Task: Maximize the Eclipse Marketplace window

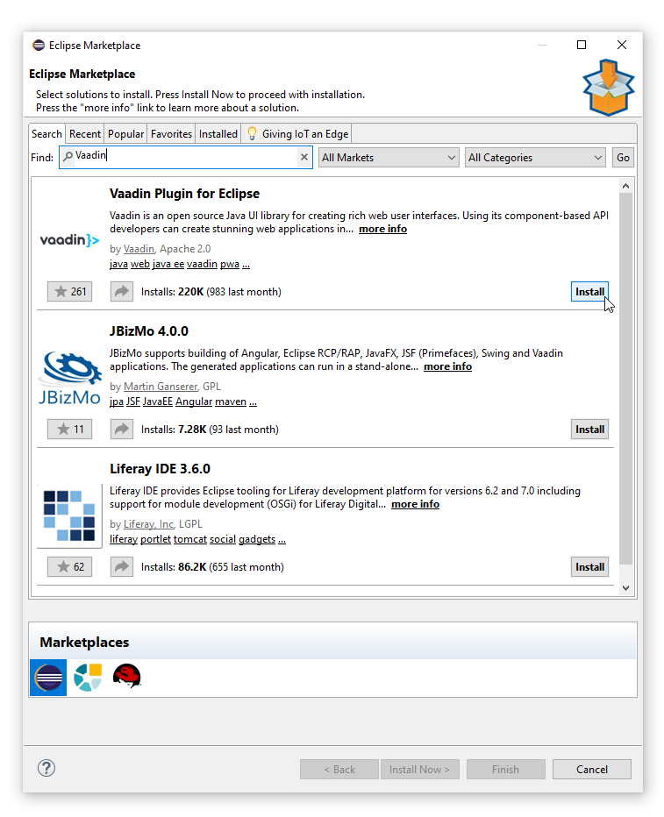Action: (x=582, y=45)
